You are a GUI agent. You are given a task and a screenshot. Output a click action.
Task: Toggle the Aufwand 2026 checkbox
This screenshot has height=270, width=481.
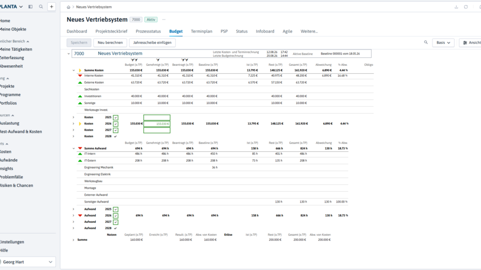click(116, 216)
